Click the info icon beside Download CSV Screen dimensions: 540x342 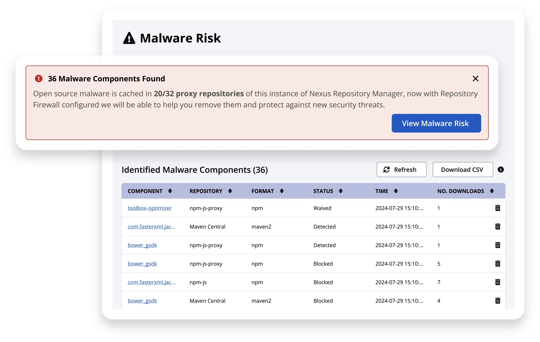click(501, 170)
